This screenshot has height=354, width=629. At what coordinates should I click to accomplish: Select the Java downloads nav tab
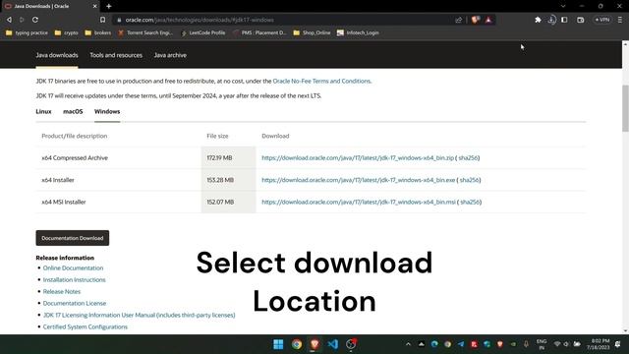click(57, 55)
